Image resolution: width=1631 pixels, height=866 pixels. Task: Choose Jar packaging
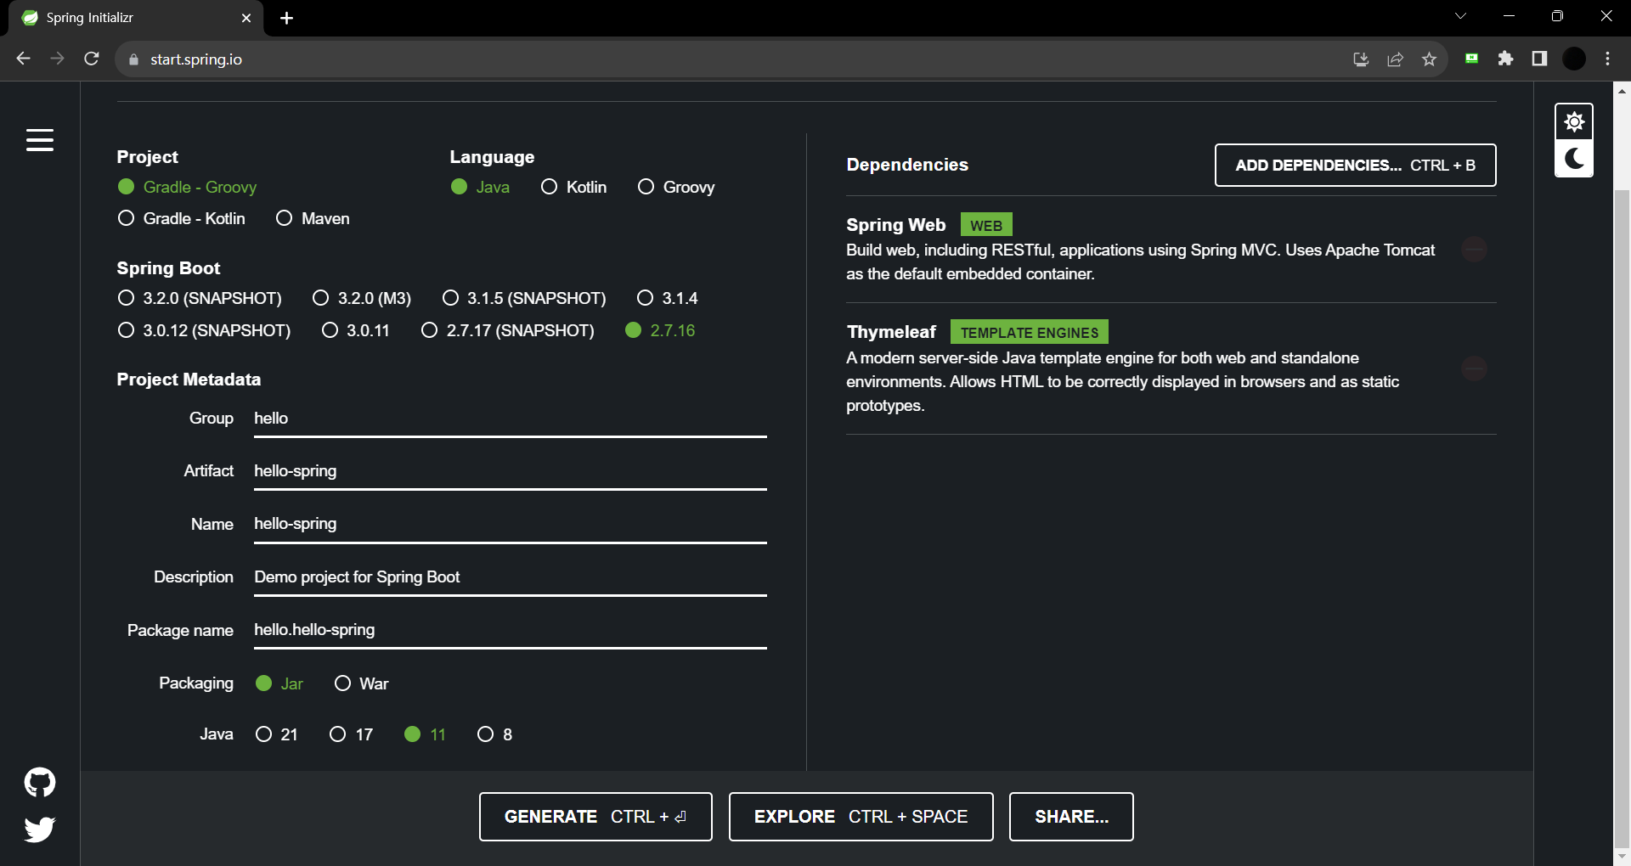click(x=279, y=683)
